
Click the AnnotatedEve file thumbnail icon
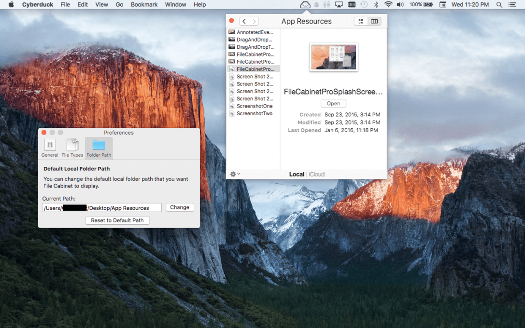[232, 32]
